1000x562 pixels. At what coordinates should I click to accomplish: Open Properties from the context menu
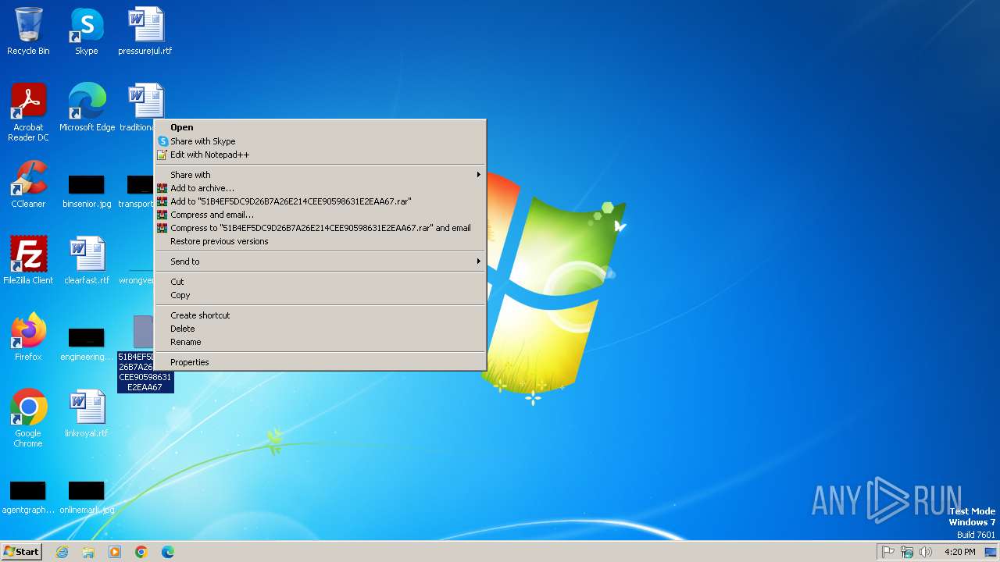point(320,362)
